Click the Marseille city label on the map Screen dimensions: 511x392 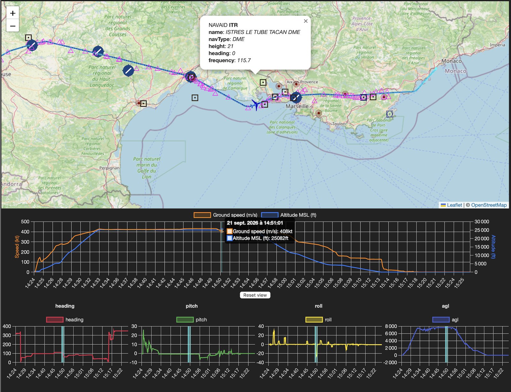tap(297, 106)
